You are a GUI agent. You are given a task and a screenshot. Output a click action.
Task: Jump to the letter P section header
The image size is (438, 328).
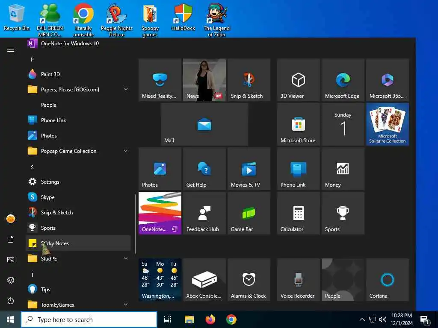[x=32, y=59]
